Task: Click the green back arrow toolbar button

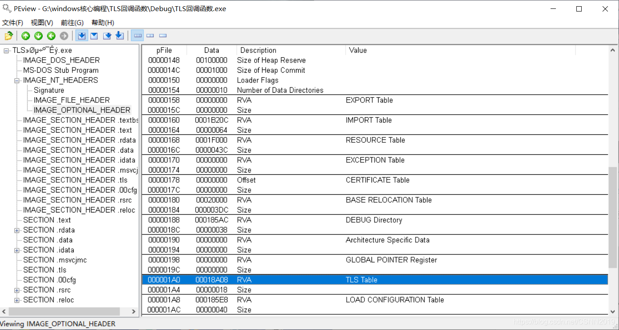Action: tap(51, 36)
